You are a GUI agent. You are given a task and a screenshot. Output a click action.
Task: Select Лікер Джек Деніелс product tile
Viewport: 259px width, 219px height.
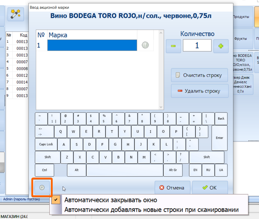pos(243,84)
